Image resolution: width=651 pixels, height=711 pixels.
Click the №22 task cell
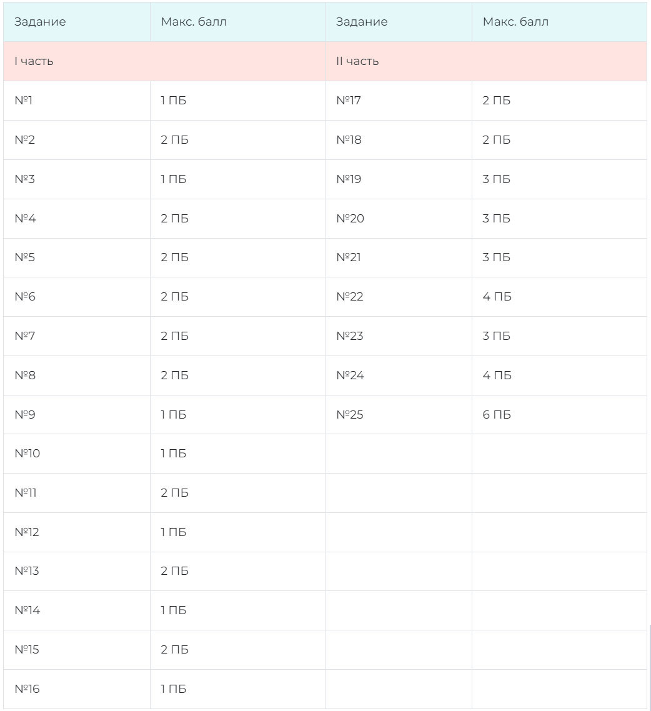click(350, 297)
